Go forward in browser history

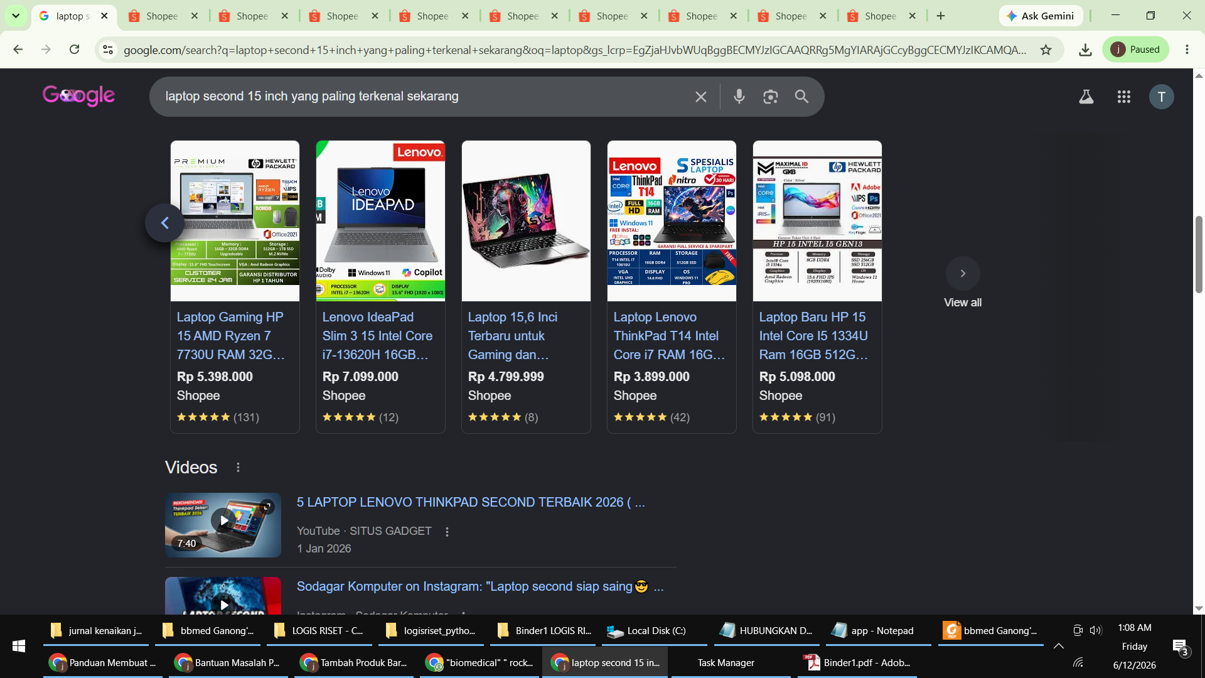coord(46,50)
